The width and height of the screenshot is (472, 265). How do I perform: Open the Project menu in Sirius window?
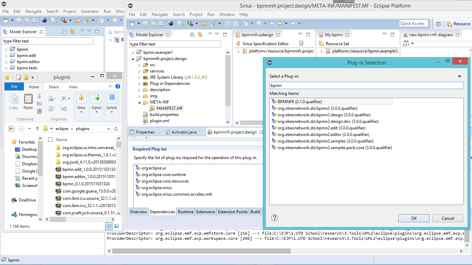[x=196, y=14]
